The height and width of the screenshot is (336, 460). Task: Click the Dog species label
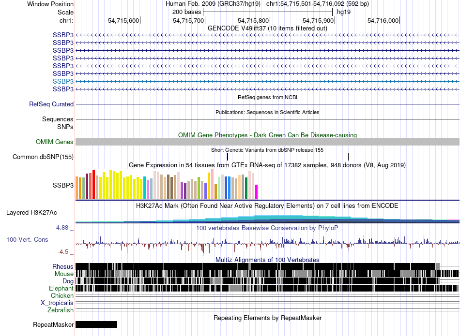pyautogui.click(x=68, y=281)
